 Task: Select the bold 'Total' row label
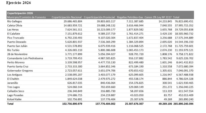pyautogui.click(x=11, y=104)
